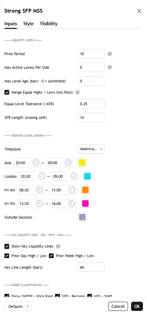Toggle MSS Shift checkbox

[x=90, y=296]
